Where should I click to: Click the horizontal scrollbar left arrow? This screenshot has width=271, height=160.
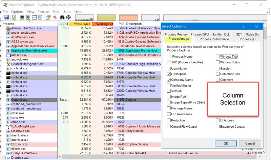coord(60,157)
